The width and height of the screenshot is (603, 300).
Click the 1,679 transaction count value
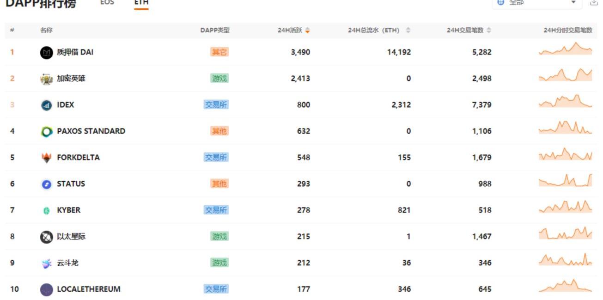482,158
